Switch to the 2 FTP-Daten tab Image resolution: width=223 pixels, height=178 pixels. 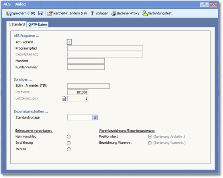[38, 25]
